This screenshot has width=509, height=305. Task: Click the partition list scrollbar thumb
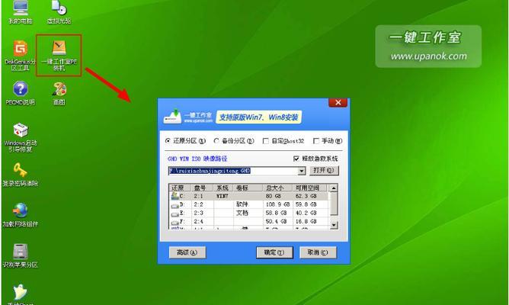tap(334, 204)
